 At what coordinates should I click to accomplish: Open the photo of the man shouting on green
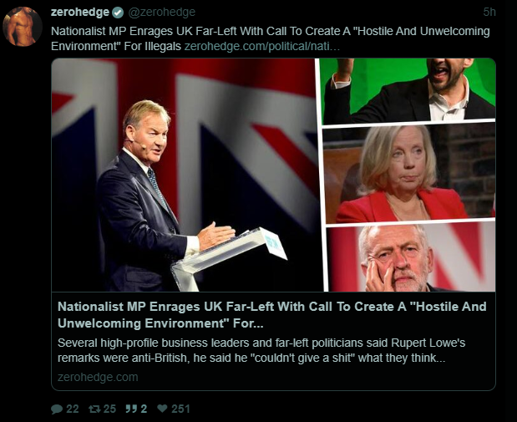point(408,91)
